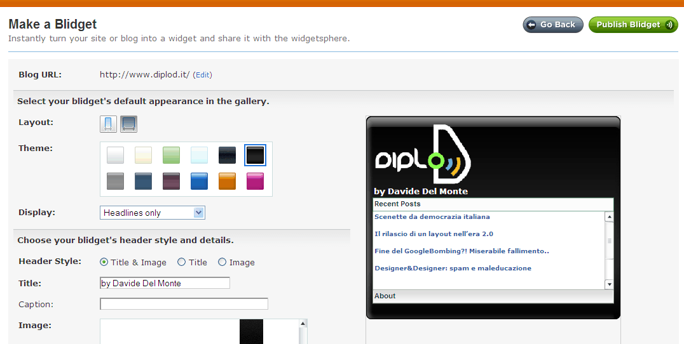
Task: Select the Title & Image header style
Action: 104,262
